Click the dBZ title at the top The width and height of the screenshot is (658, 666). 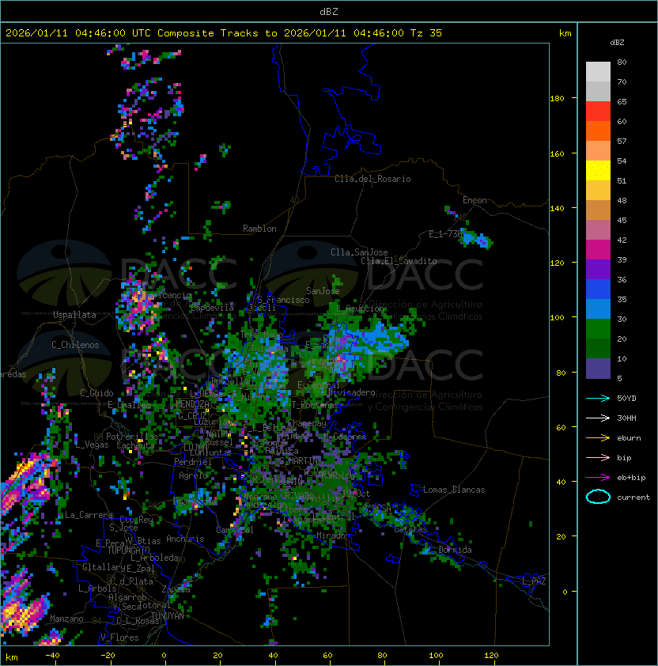tap(329, 12)
